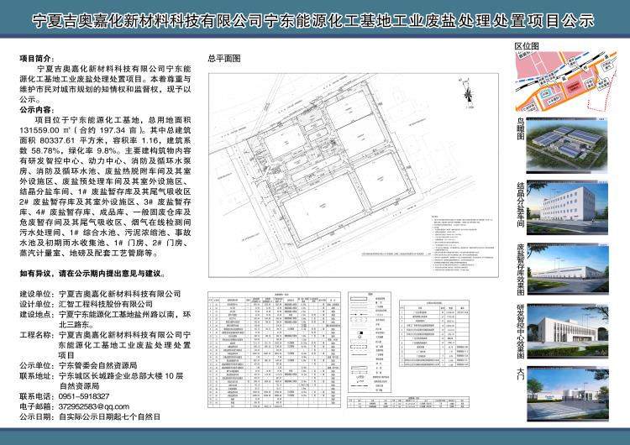630x445 pixels.
Task: Click the poster title about 工业废盐处理处置项目公示
Action: pos(313,21)
